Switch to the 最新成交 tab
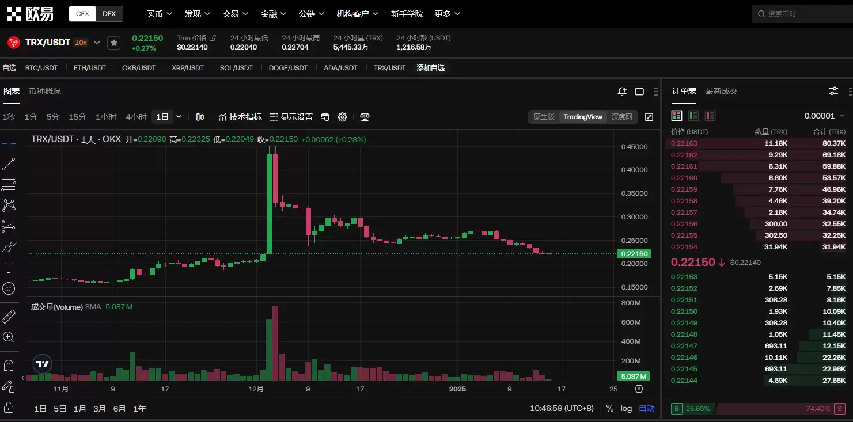853x422 pixels. point(721,91)
